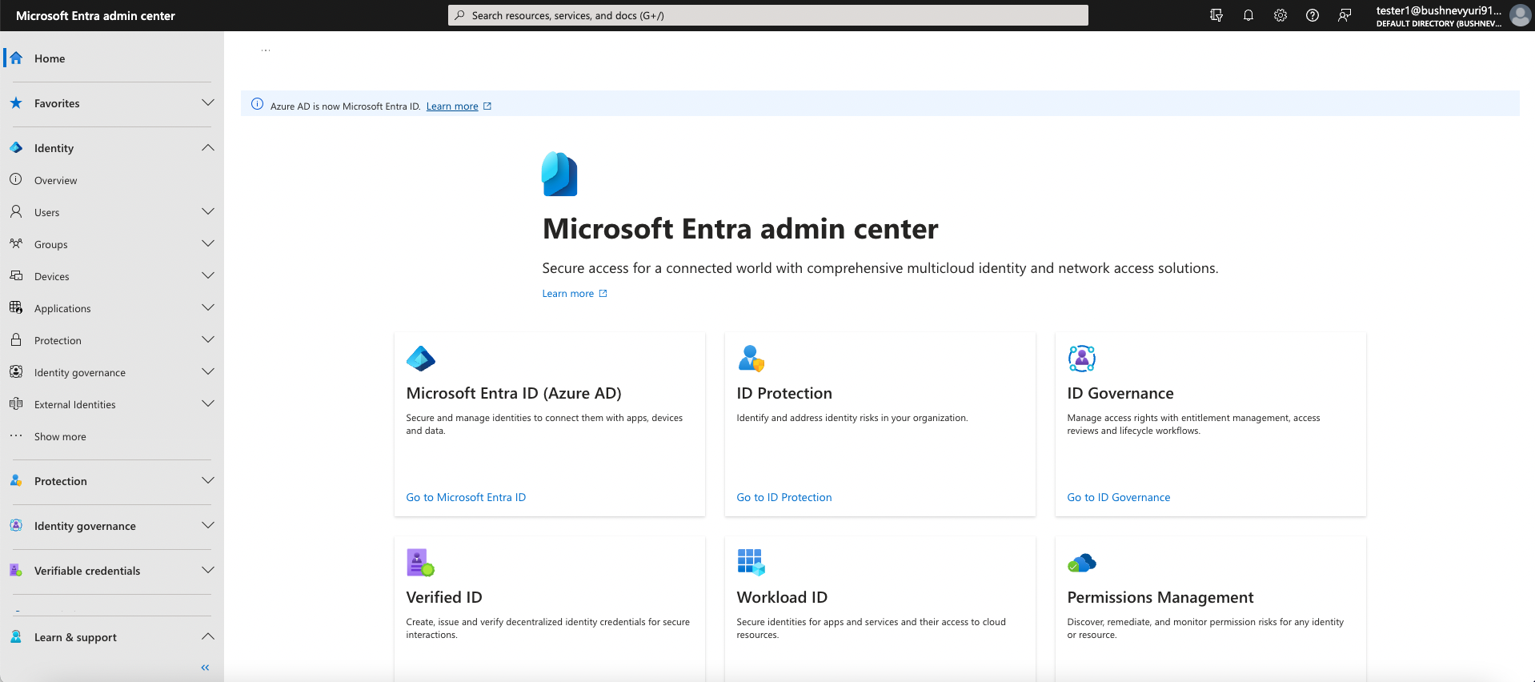
Task: Click the External Identities icon
Action: click(16, 404)
